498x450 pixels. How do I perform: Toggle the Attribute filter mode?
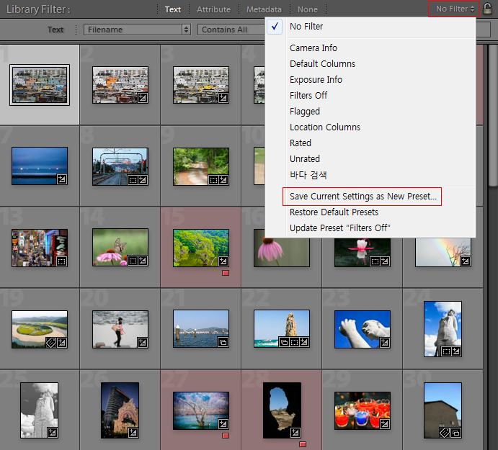tap(214, 9)
